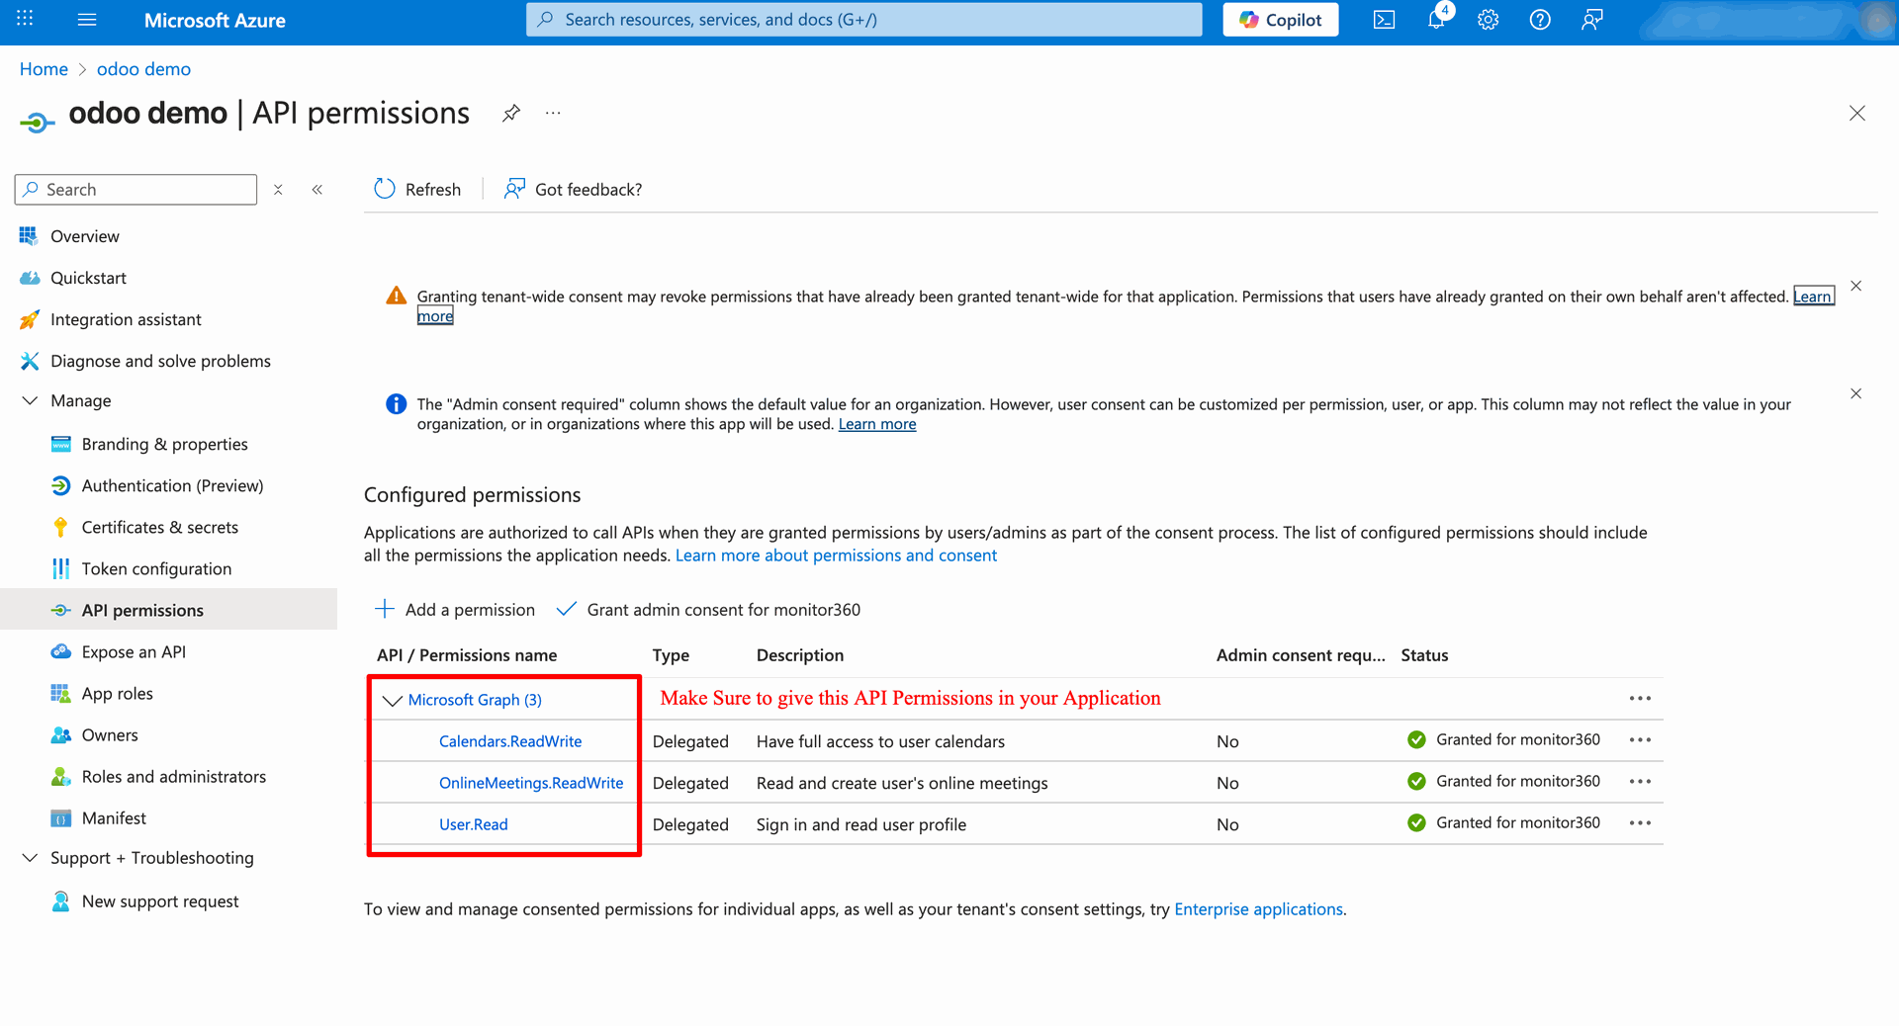Open more options for User.Read row
This screenshot has width=1899, height=1026.
(x=1640, y=823)
